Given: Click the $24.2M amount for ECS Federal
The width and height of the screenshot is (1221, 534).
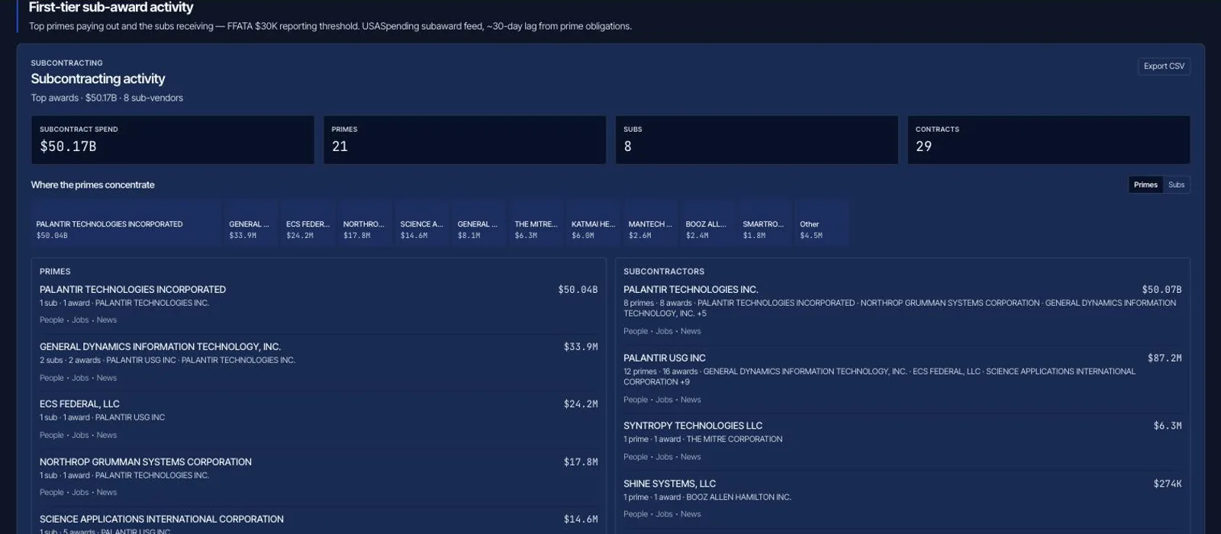Looking at the screenshot, I should pyautogui.click(x=581, y=404).
